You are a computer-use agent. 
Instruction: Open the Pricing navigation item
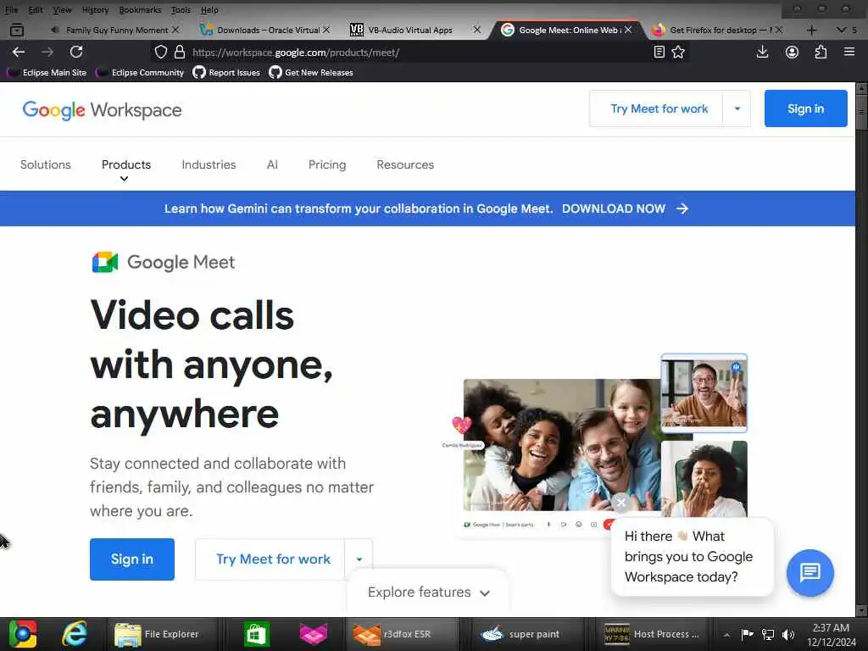pos(327,164)
